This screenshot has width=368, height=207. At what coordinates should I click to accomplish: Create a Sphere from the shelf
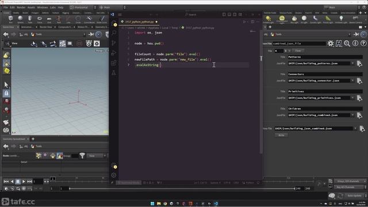click(21, 19)
